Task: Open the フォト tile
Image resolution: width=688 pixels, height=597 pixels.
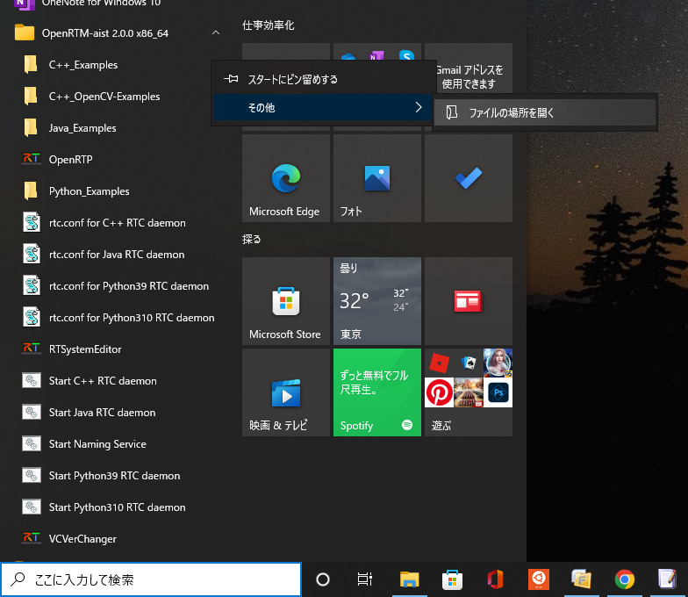Action: [x=377, y=178]
